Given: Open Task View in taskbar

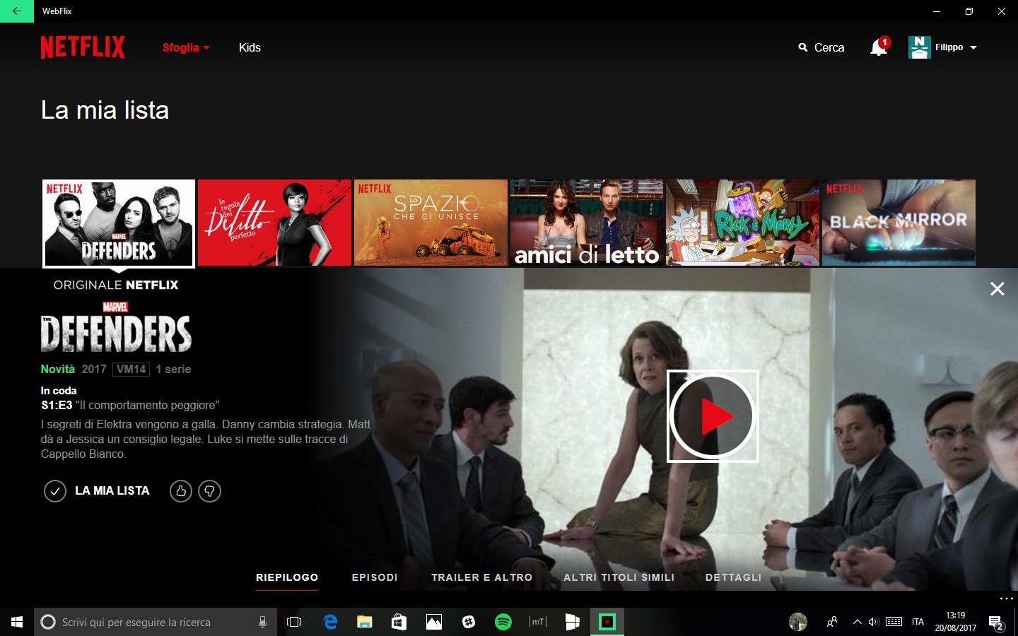Looking at the screenshot, I should [294, 622].
